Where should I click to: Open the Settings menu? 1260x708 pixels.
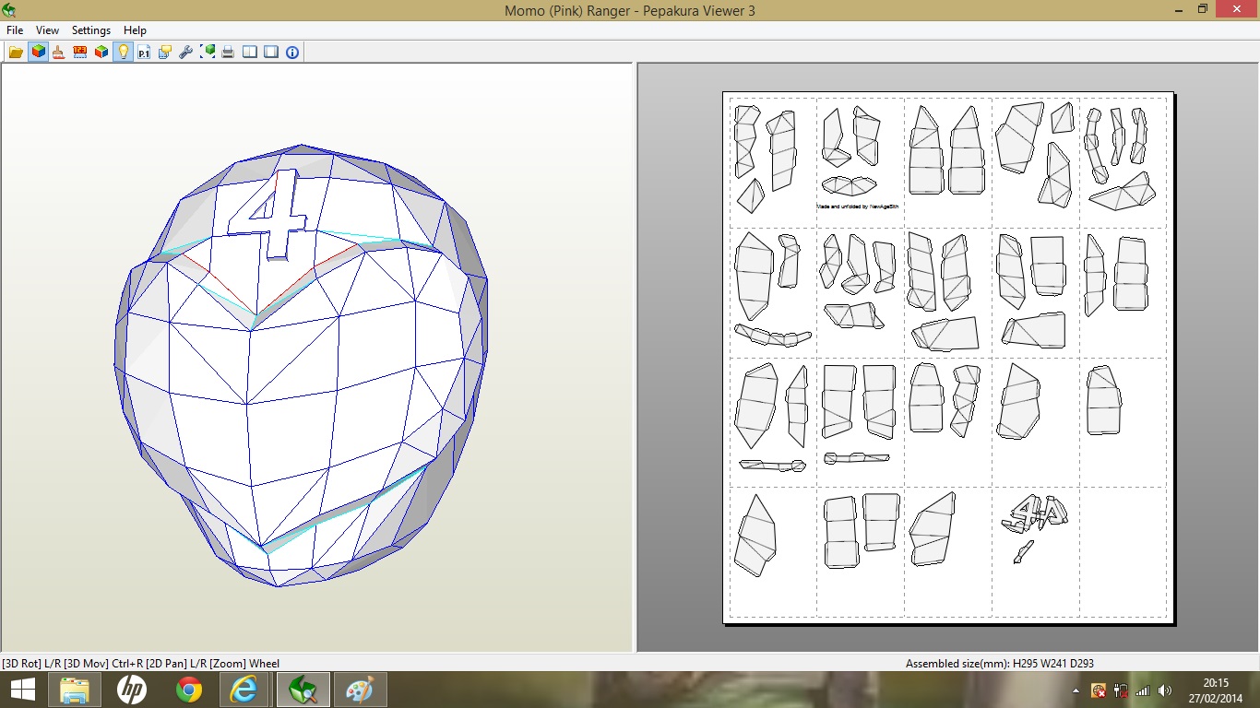91,30
